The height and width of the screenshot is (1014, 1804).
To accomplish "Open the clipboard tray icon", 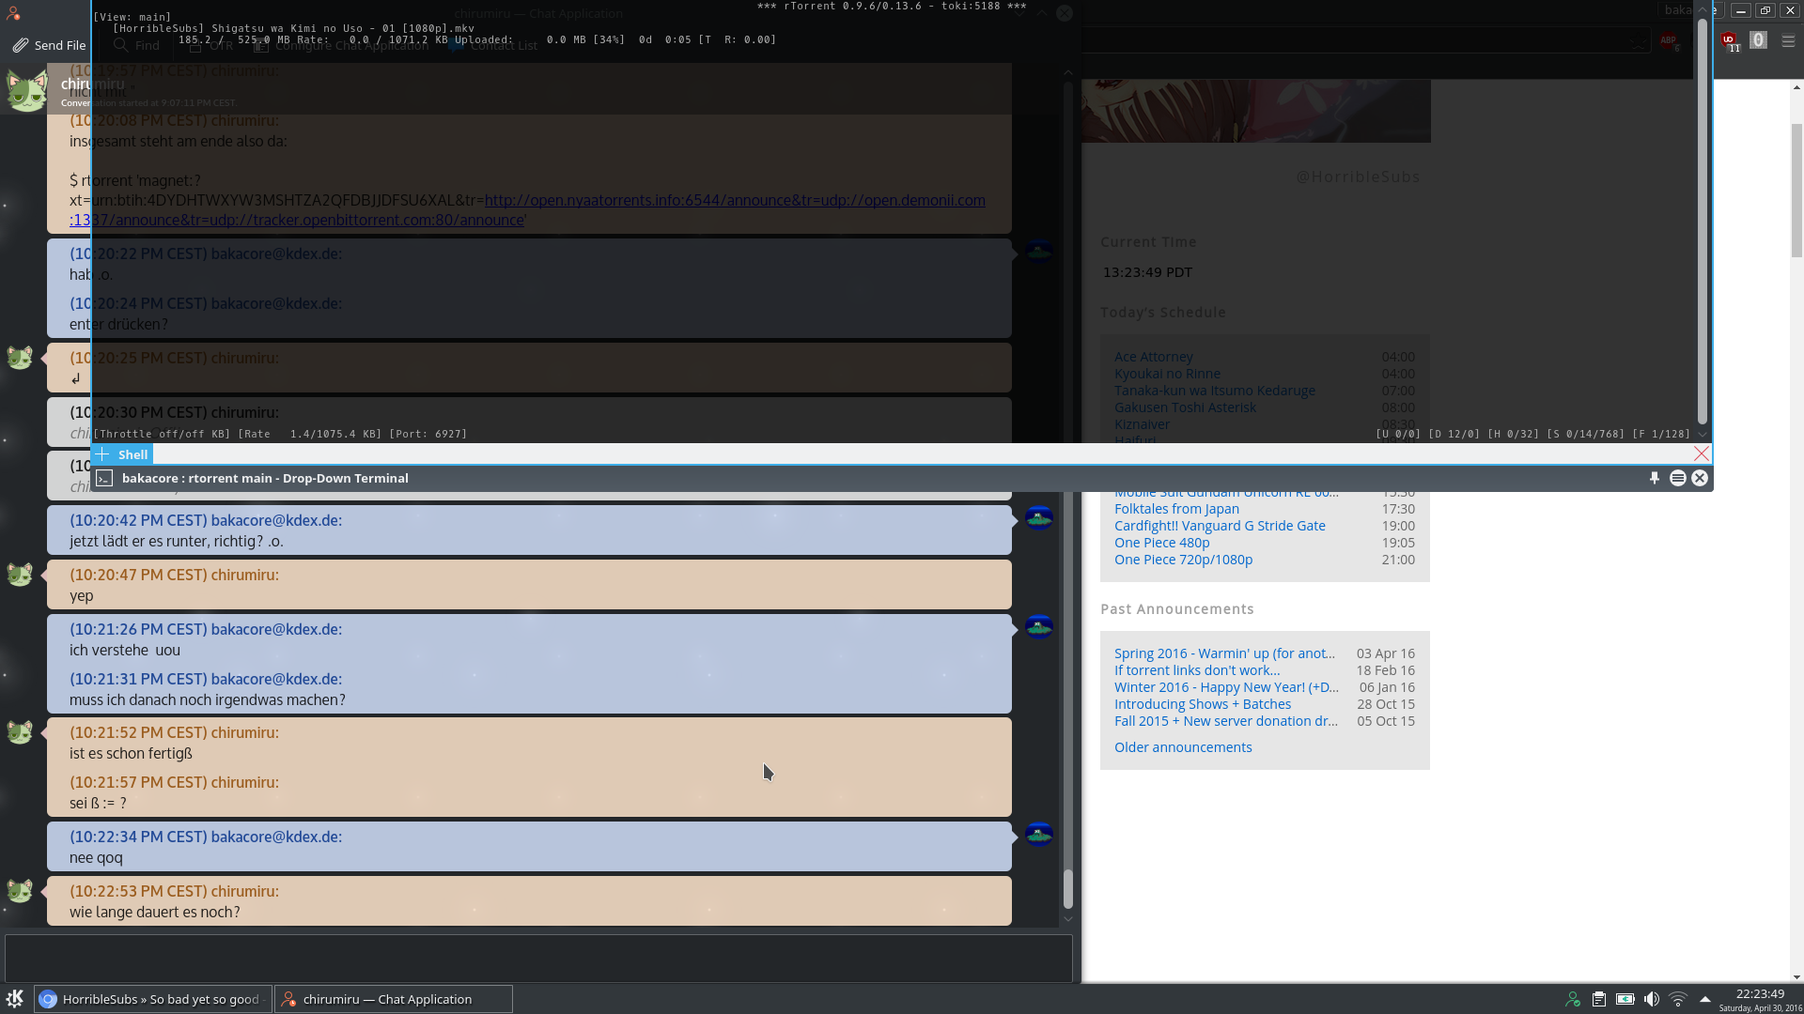I will tap(1599, 999).
